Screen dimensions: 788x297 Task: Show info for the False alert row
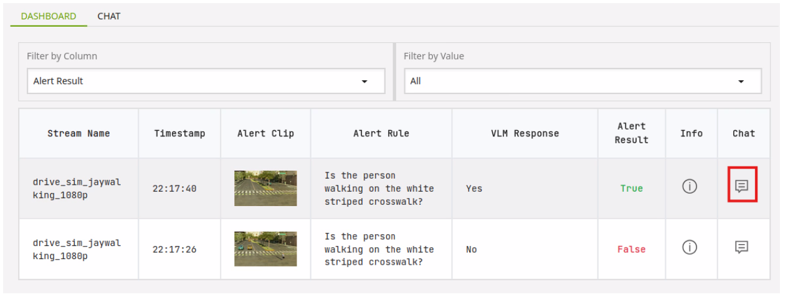click(x=690, y=247)
